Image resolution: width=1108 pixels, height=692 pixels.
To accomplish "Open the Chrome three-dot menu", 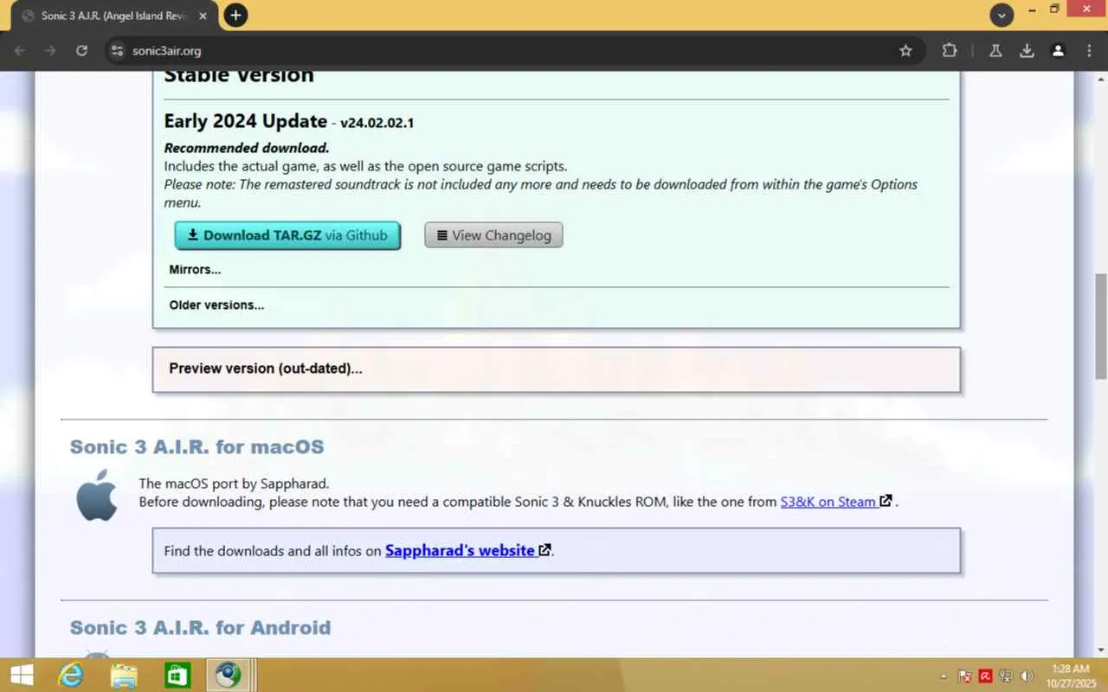I will (1089, 51).
